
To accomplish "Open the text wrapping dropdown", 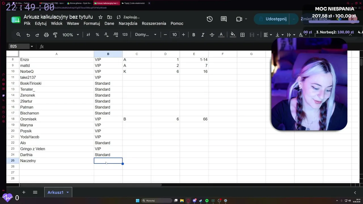I will coord(291,35).
